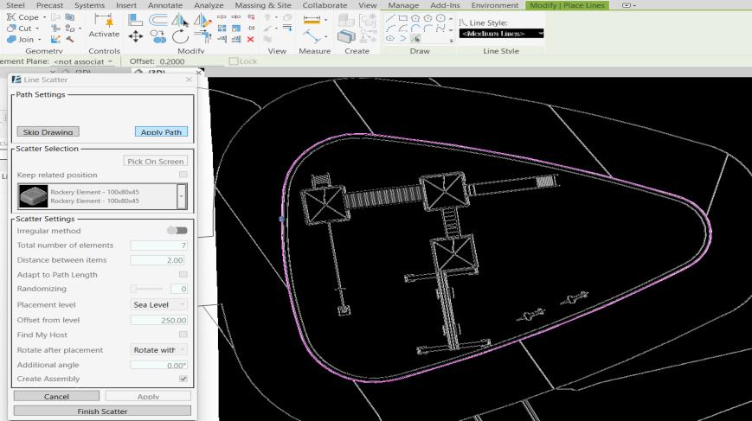Viewport: 752px width, 421px height.
Task: Pick the Line draw tool
Action: (x=390, y=18)
